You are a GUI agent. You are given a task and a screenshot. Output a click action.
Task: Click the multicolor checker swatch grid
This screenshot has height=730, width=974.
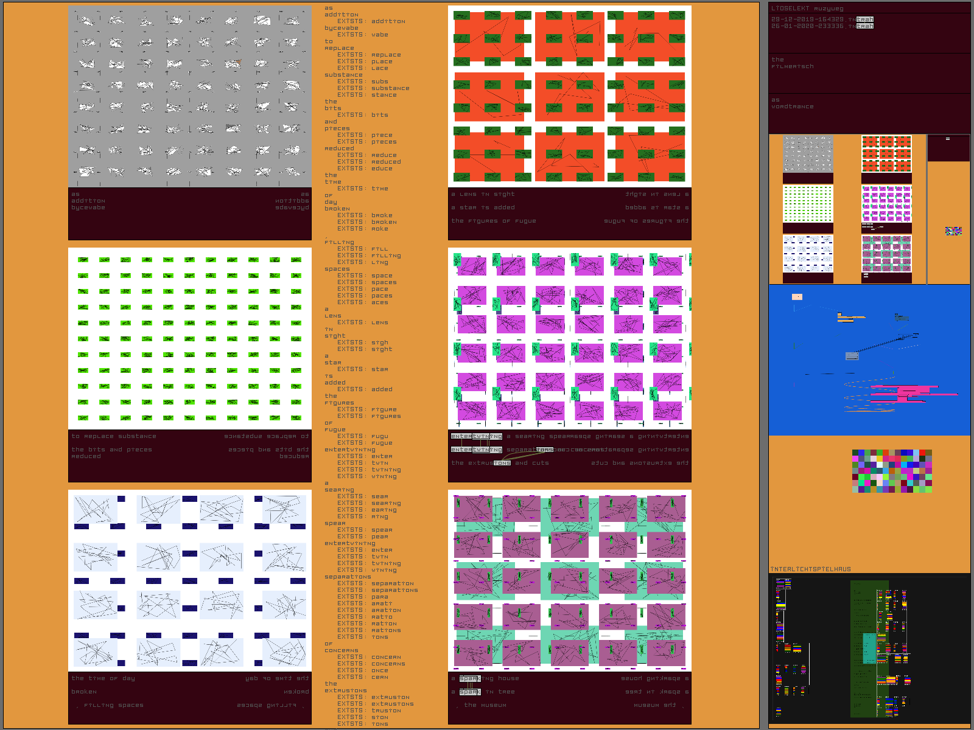(x=892, y=471)
